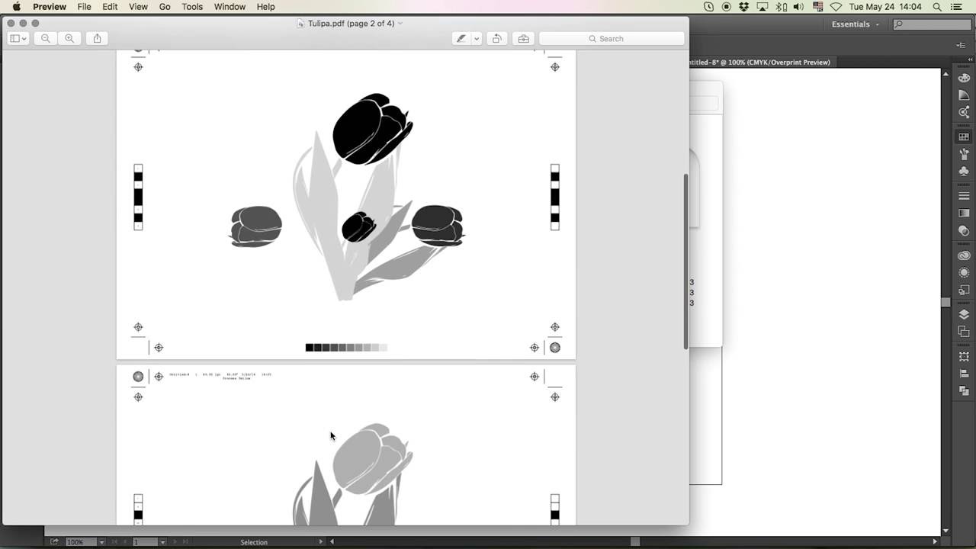976x549 pixels.
Task: Click Preview's vertical scrollbar thumb
Action: (x=685, y=262)
